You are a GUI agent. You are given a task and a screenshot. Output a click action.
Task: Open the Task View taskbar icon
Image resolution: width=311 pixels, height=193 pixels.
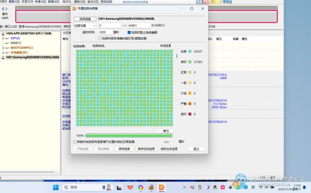[x=119, y=188]
